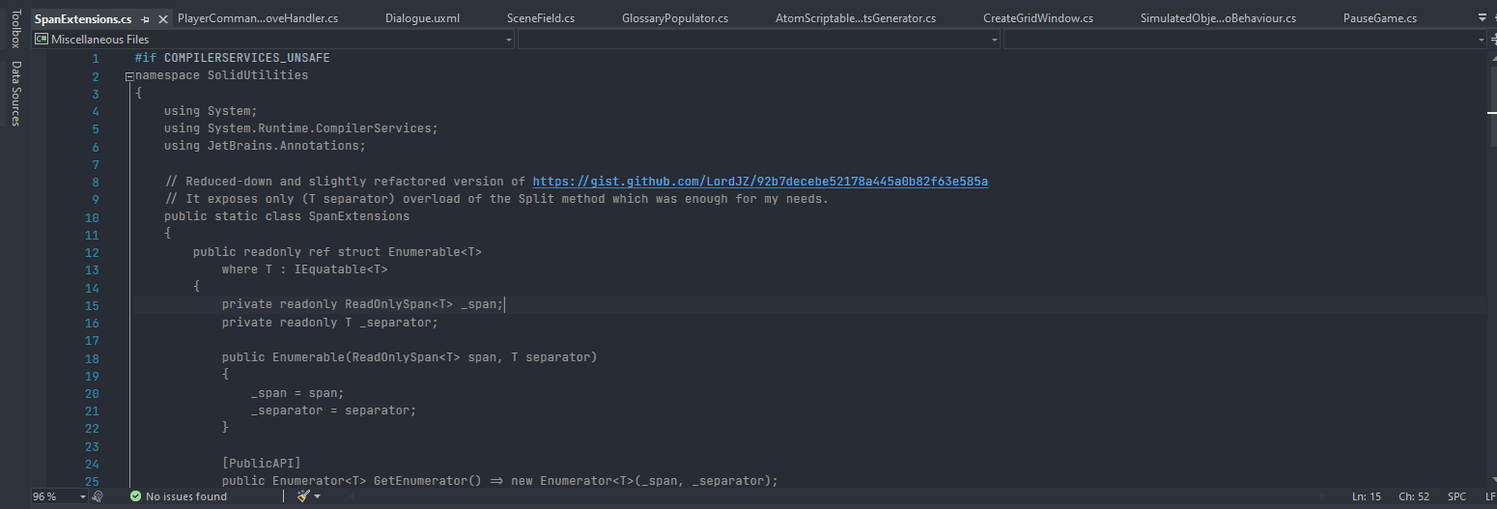Click the Enumerable constructor signature line
The width and height of the screenshot is (1497, 509).
coord(410,357)
